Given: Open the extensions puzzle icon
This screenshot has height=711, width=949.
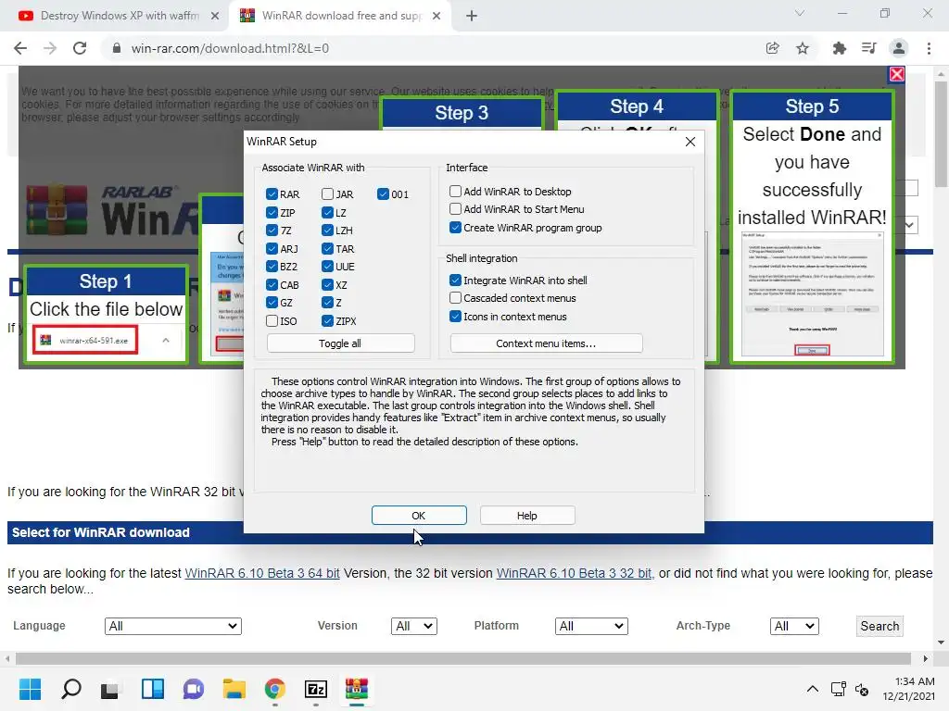Looking at the screenshot, I should 839,48.
